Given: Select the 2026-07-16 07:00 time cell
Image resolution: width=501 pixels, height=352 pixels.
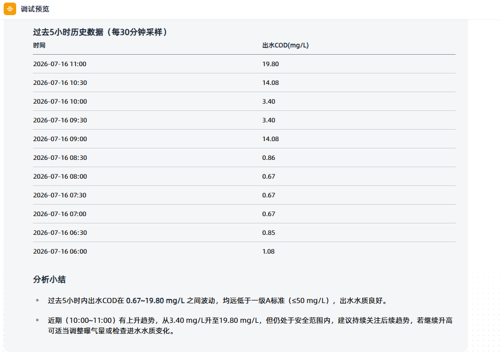Looking at the screenshot, I should click(59, 214).
